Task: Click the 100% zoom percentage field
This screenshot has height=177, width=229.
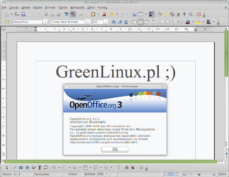Action: click(222, 174)
